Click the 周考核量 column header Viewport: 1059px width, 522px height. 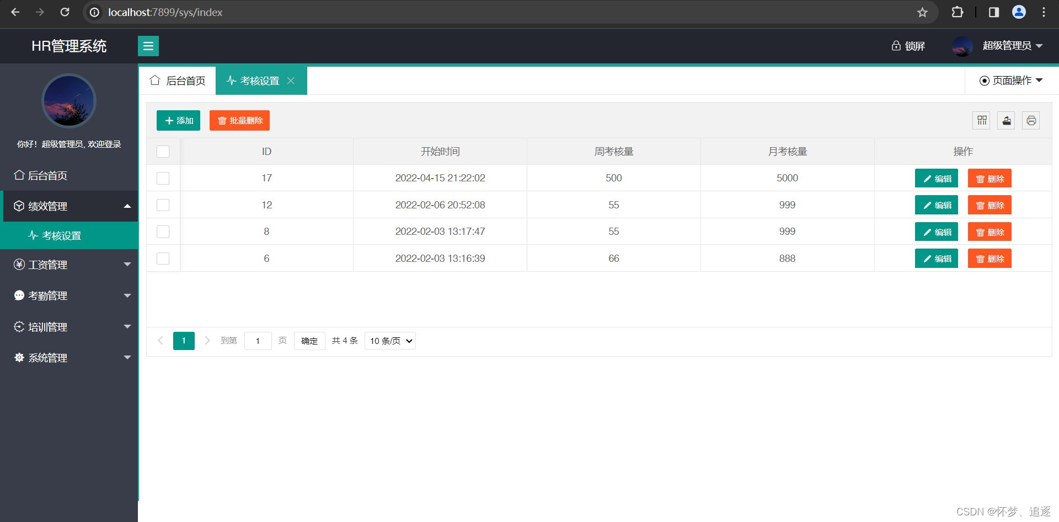pos(614,152)
